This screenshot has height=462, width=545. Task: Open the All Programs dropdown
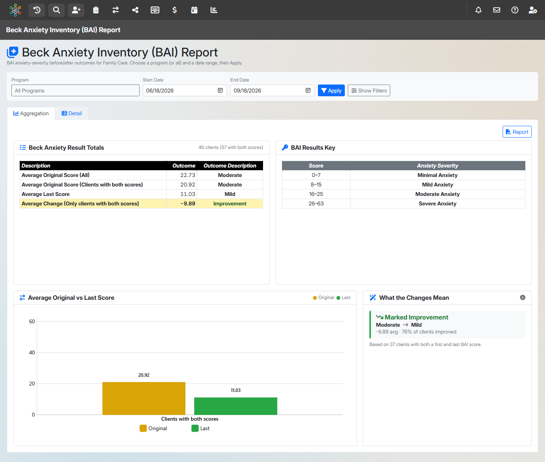pos(75,91)
